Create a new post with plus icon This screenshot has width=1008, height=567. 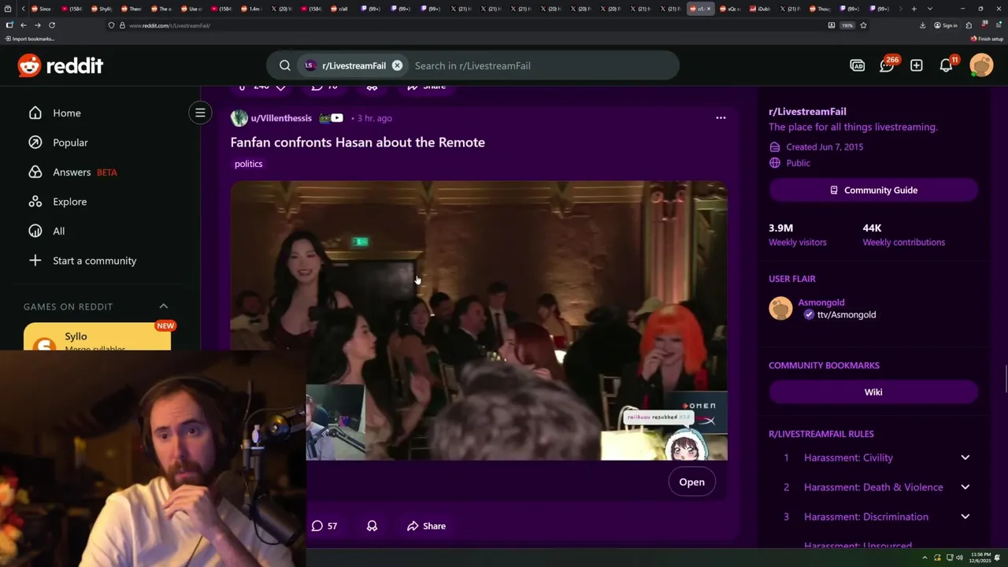tap(917, 65)
